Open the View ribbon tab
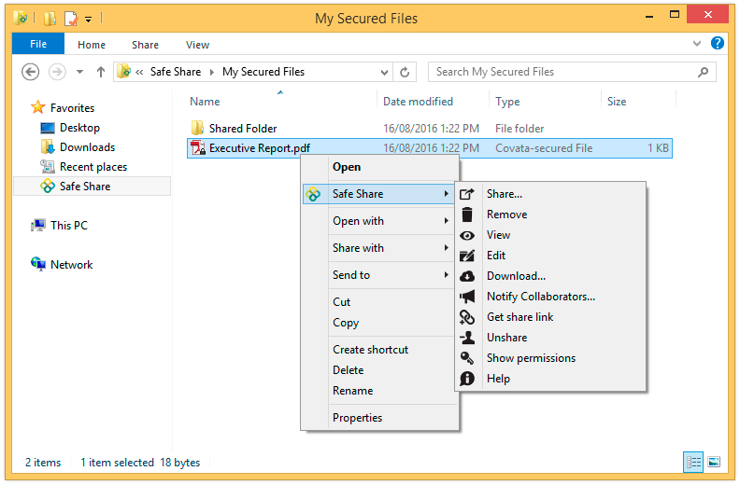 click(197, 45)
